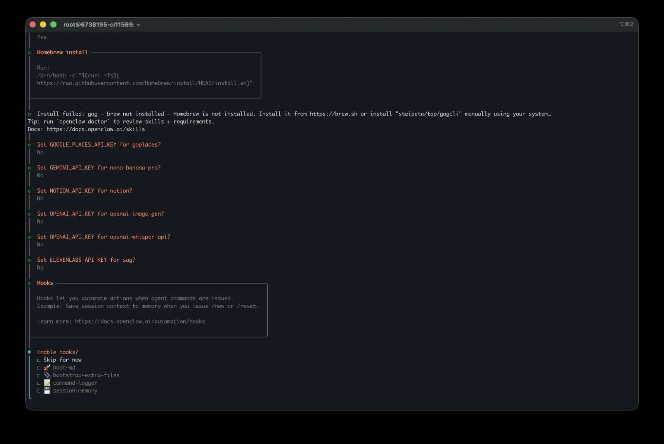Viewport: 664px width, 444px height.
Task: Click the green diamond beside 'Hooks' heading
Action: click(29, 283)
